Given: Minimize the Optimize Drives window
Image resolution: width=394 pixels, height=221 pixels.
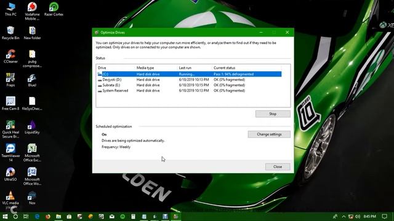Looking at the screenshot, I should [x=261, y=33].
